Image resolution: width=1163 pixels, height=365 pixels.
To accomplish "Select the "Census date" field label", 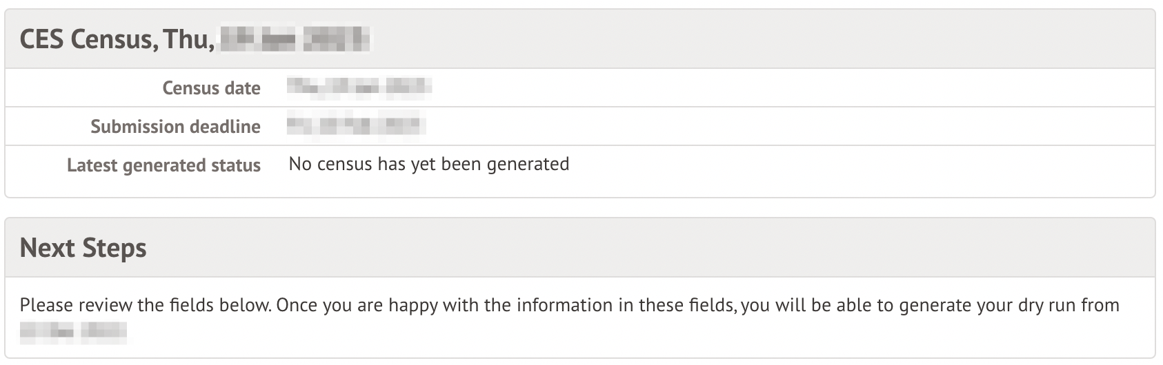I will [211, 88].
